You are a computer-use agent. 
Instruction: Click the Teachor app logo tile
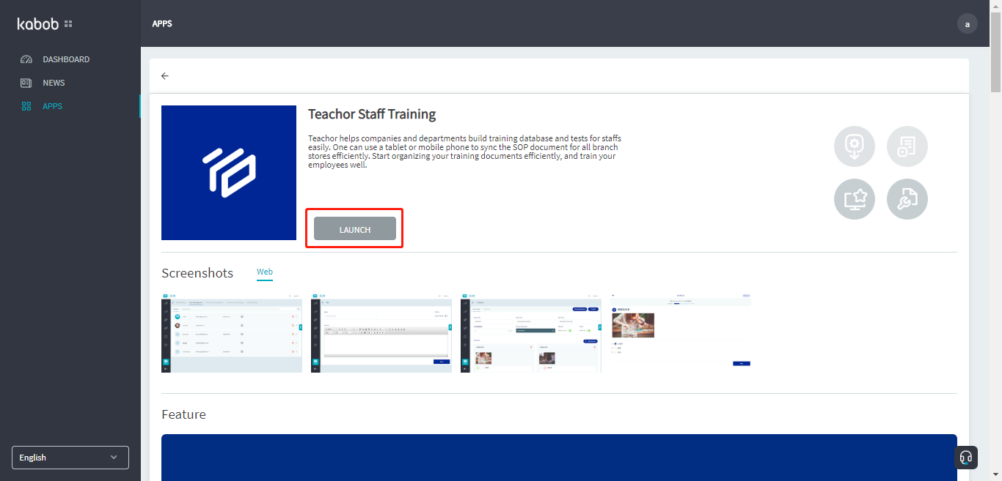click(x=229, y=173)
